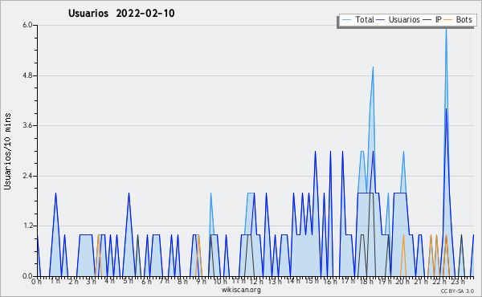Click the '9 h' x-axis label
The height and width of the screenshot is (297, 482).
(x=201, y=282)
